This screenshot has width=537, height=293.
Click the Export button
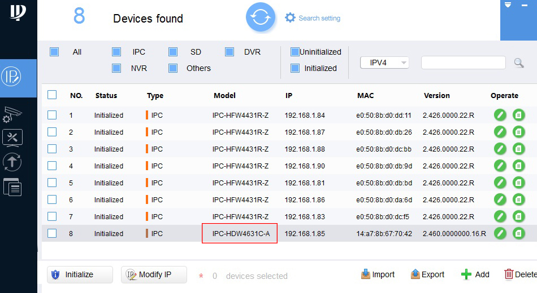pyautogui.click(x=427, y=274)
